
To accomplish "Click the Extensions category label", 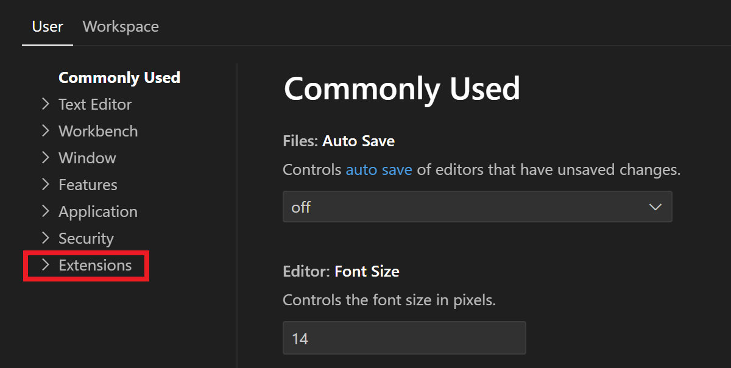I will pyautogui.click(x=95, y=266).
